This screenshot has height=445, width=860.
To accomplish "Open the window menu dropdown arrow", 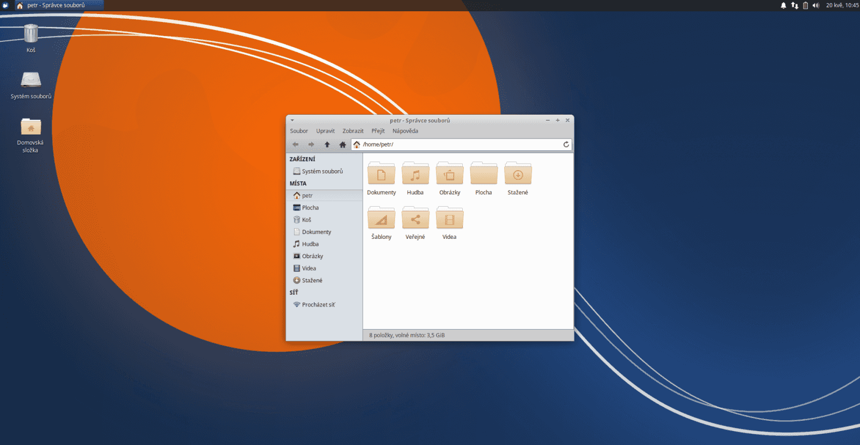I will [x=292, y=121].
